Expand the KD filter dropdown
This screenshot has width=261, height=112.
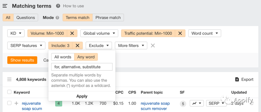coord(16,33)
